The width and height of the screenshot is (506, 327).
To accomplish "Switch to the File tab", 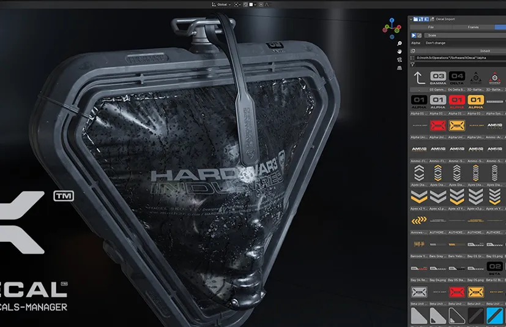I will click(431, 27).
